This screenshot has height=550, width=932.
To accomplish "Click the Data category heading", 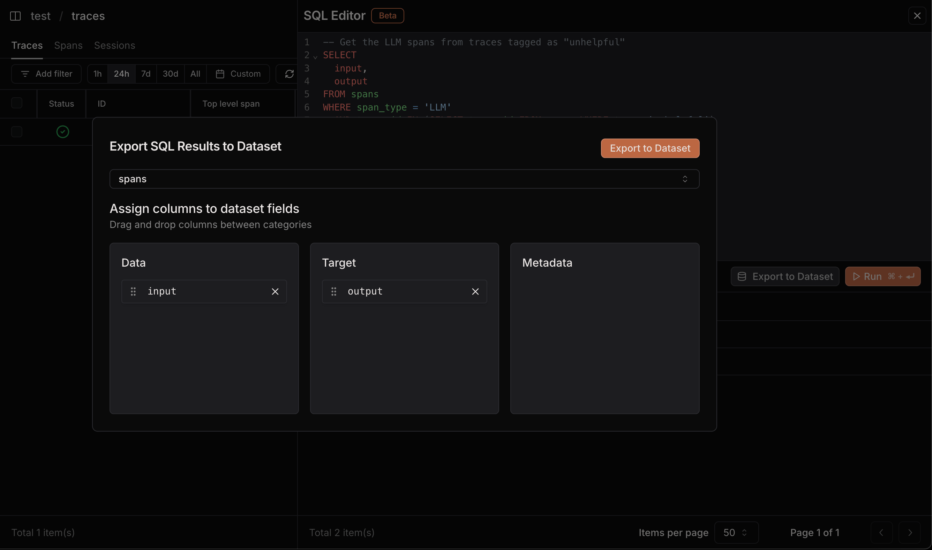I will (134, 263).
